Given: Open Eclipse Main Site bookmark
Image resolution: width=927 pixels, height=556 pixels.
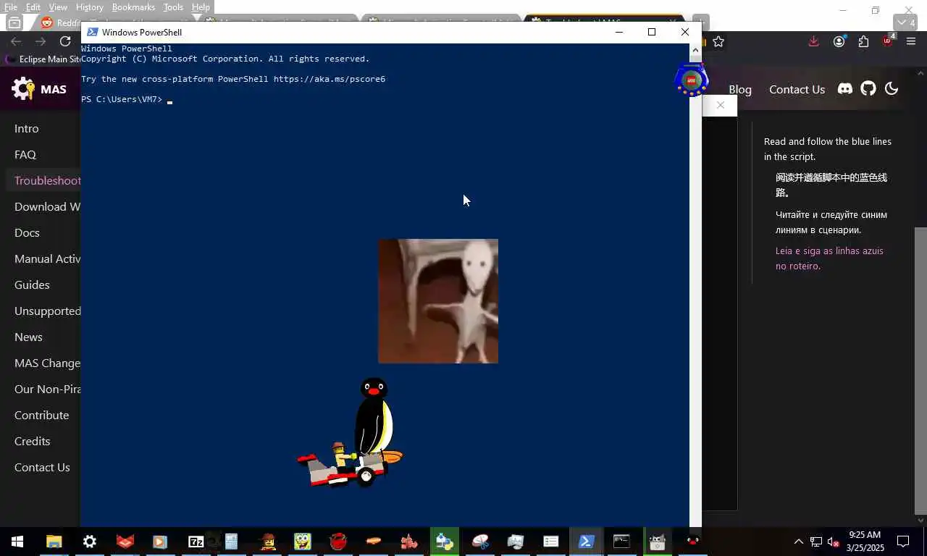Looking at the screenshot, I should [x=42, y=59].
